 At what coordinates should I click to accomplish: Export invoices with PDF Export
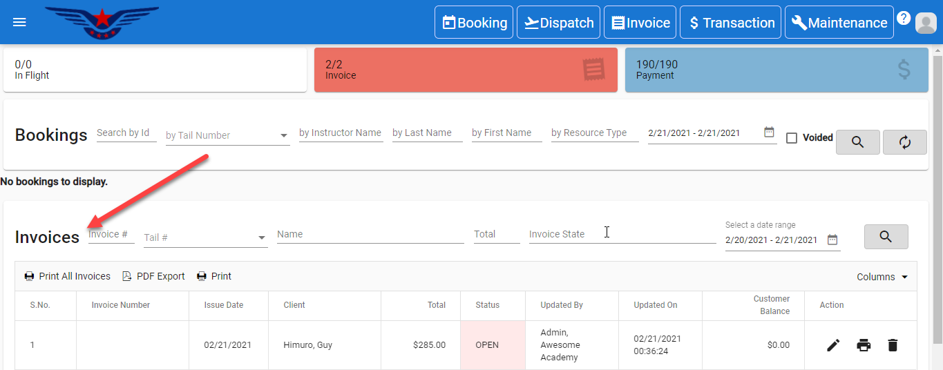153,276
